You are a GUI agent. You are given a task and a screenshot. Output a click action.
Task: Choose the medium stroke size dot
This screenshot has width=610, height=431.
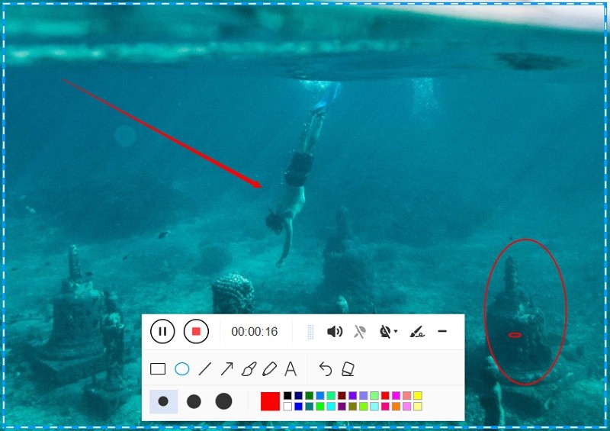tap(194, 401)
